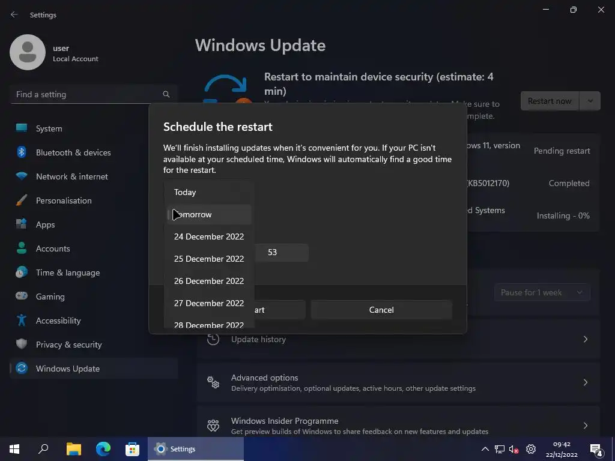The image size is (615, 461).
Task: Click the Restart now button
Action: click(550, 101)
